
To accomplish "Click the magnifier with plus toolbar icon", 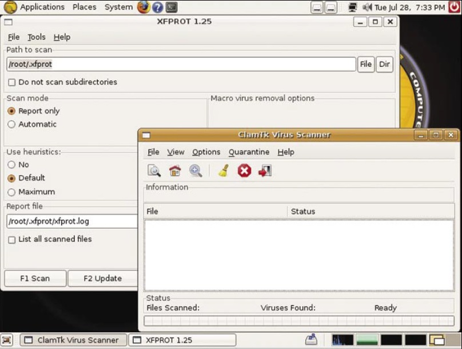I will coord(196,170).
